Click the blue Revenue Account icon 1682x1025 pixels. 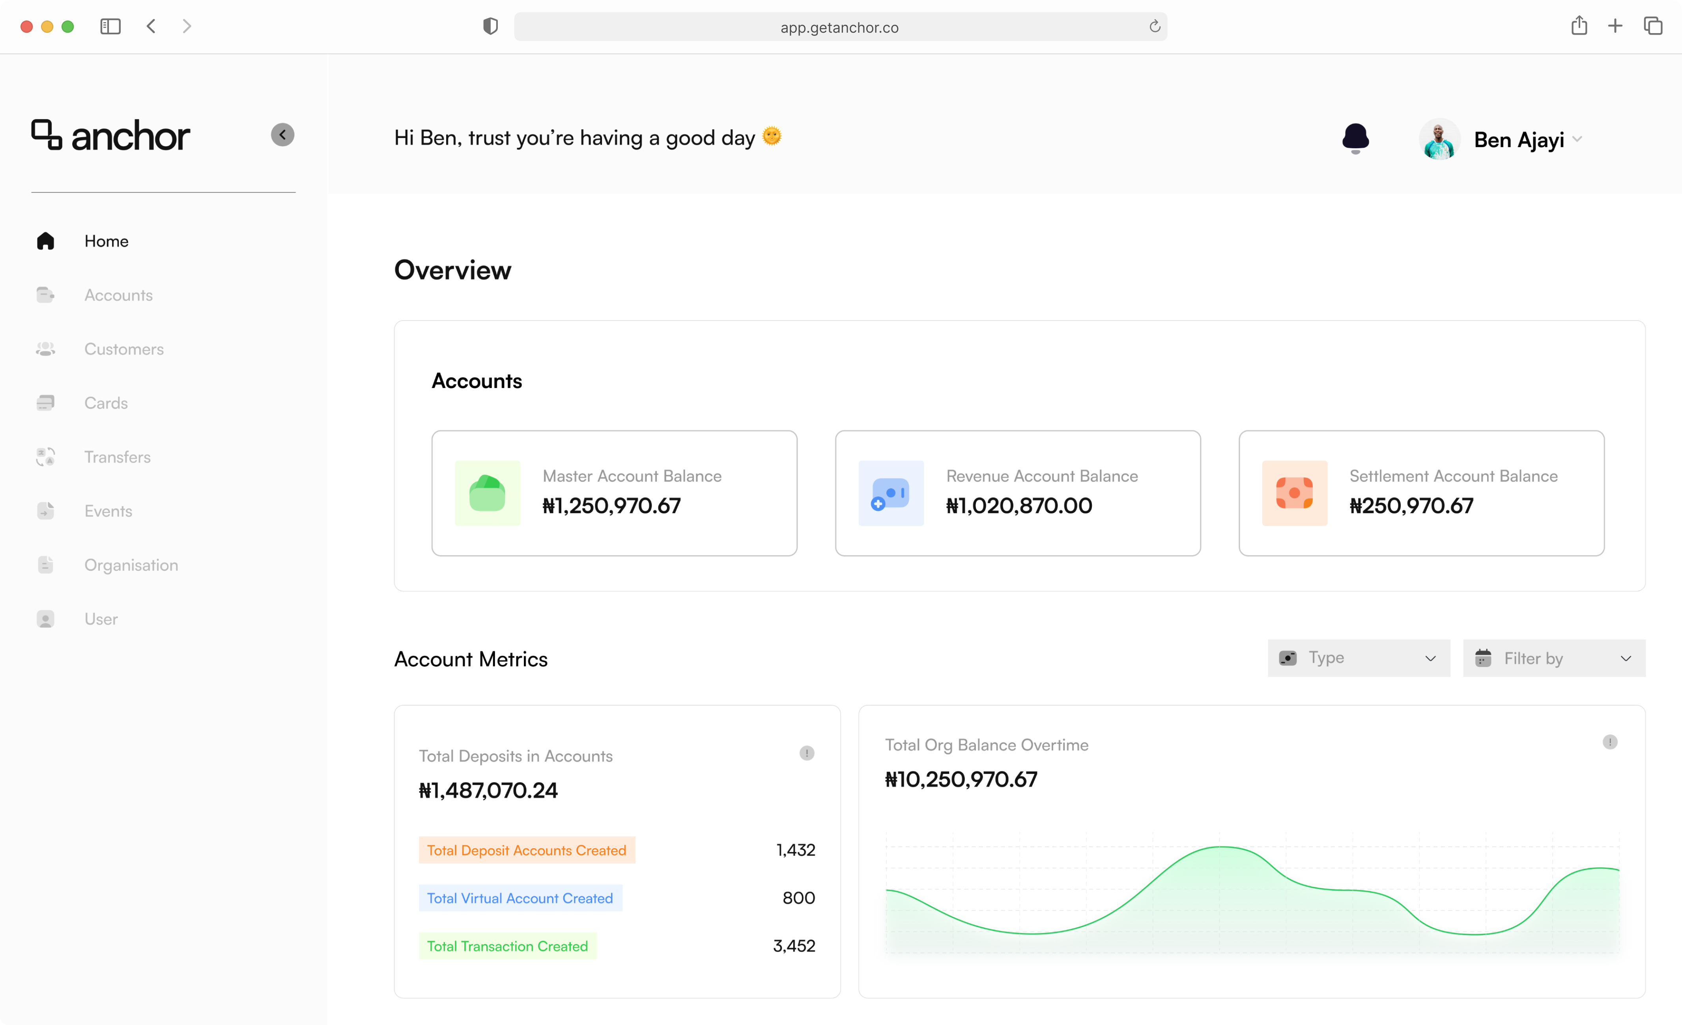tap(891, 494)
